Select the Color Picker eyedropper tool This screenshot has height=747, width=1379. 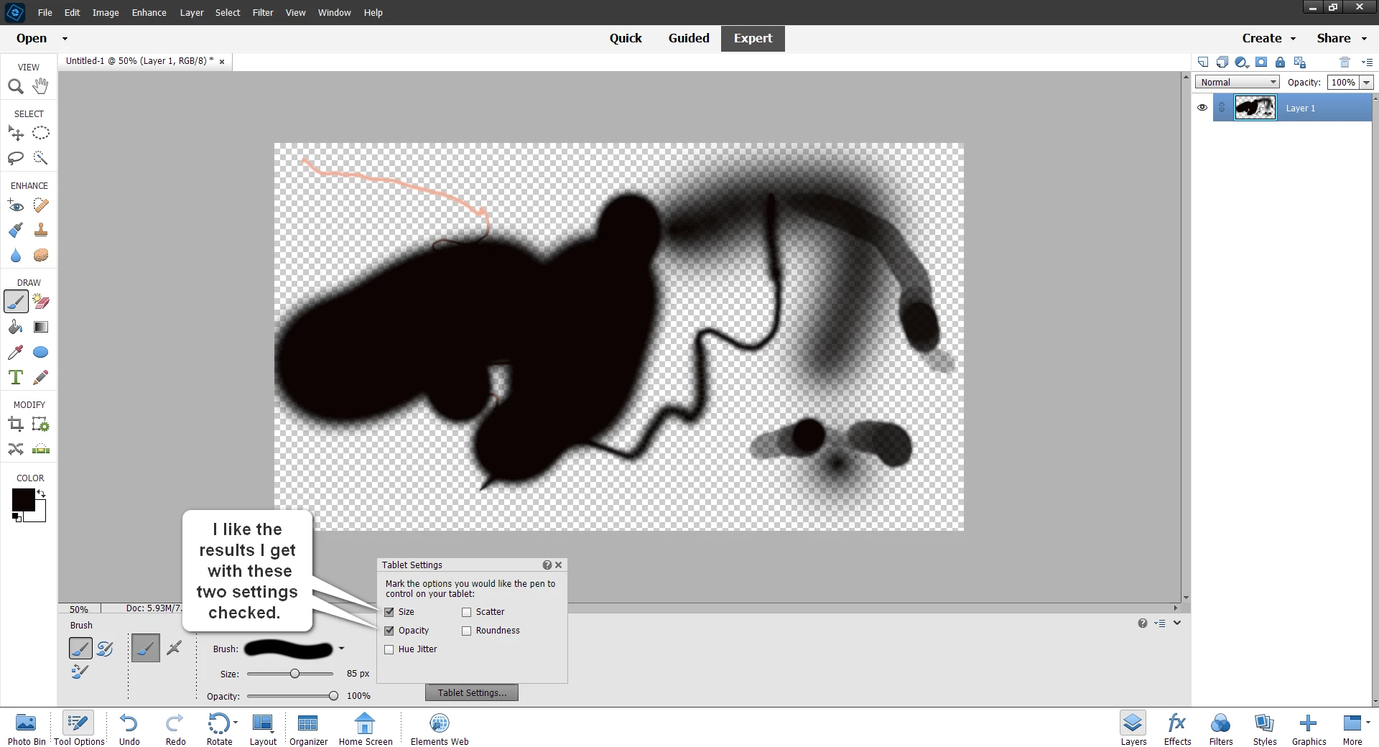pyautogui.click(x=16, y=353)
